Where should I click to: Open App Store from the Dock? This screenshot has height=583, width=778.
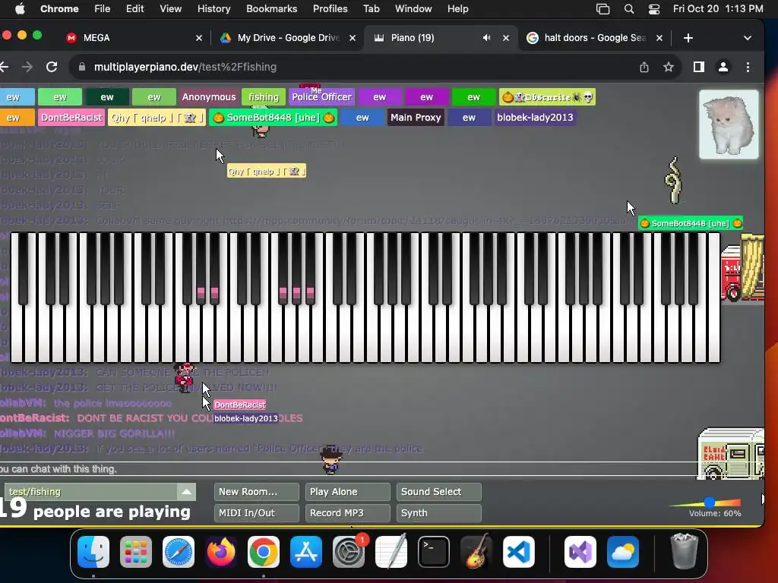tap(306, 551)
